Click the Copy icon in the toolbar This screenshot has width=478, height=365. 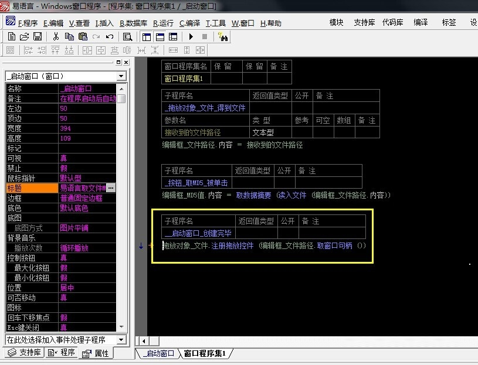[x=69, y=37]
